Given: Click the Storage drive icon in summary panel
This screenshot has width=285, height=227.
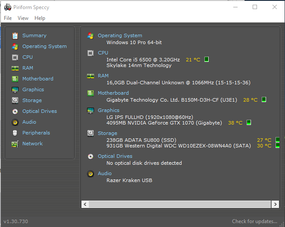Looking at the screenshot, I should click(91, 133).
